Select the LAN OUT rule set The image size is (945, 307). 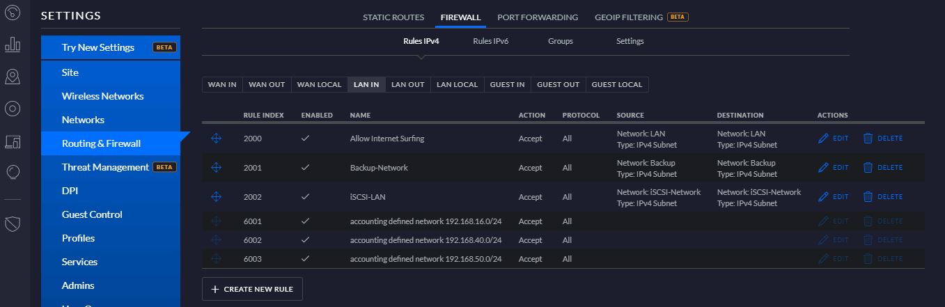[408, 85]
